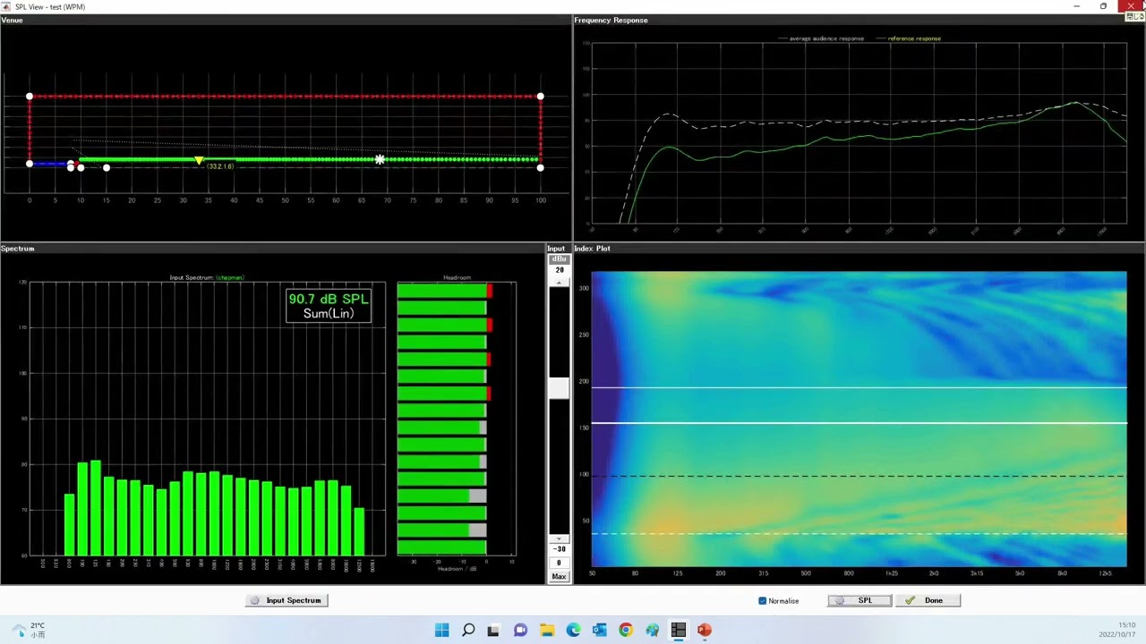
Task: Confirm with the Done button
Action: 928,600
